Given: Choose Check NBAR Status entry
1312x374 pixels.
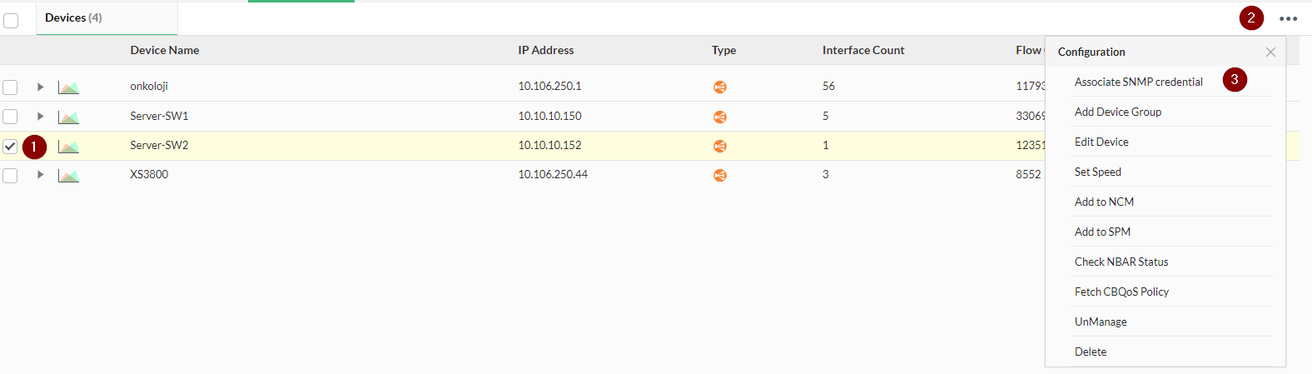Looking at the screenshot, I should (1121, 262).
